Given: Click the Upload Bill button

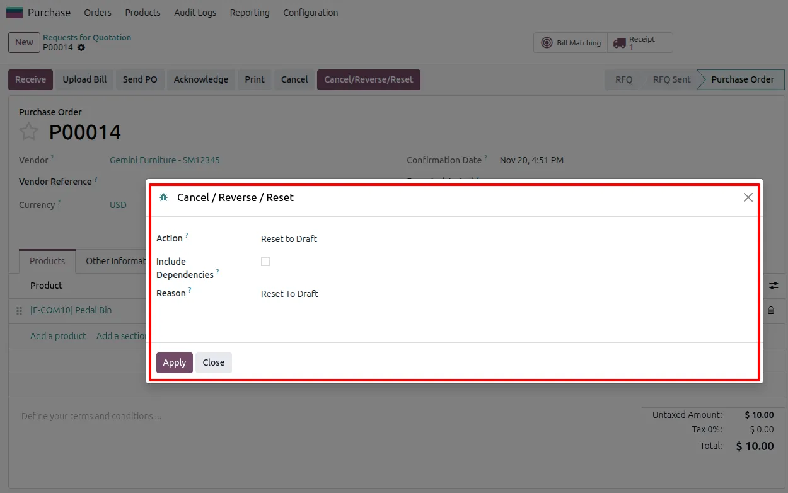Looking at the screenshot, I should 84,79.
